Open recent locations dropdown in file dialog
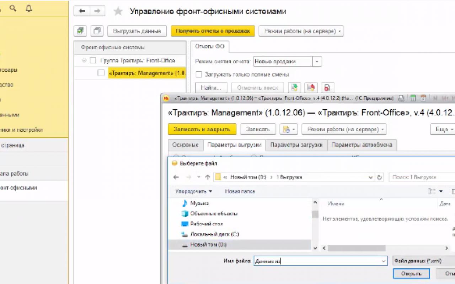Viewport: 455px width, 284px height. (x=198, y=177)
